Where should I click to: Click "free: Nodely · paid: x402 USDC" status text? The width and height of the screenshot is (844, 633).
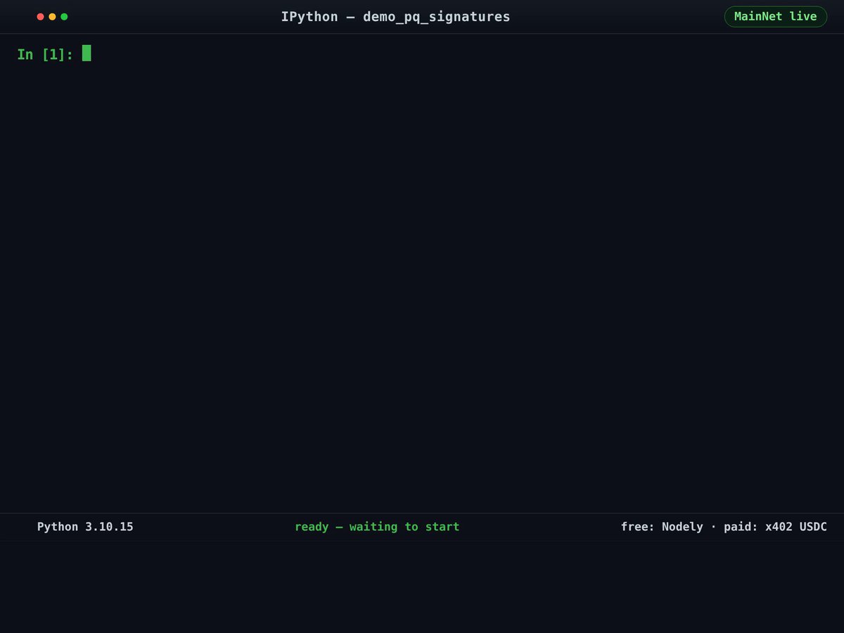point(724,527)
